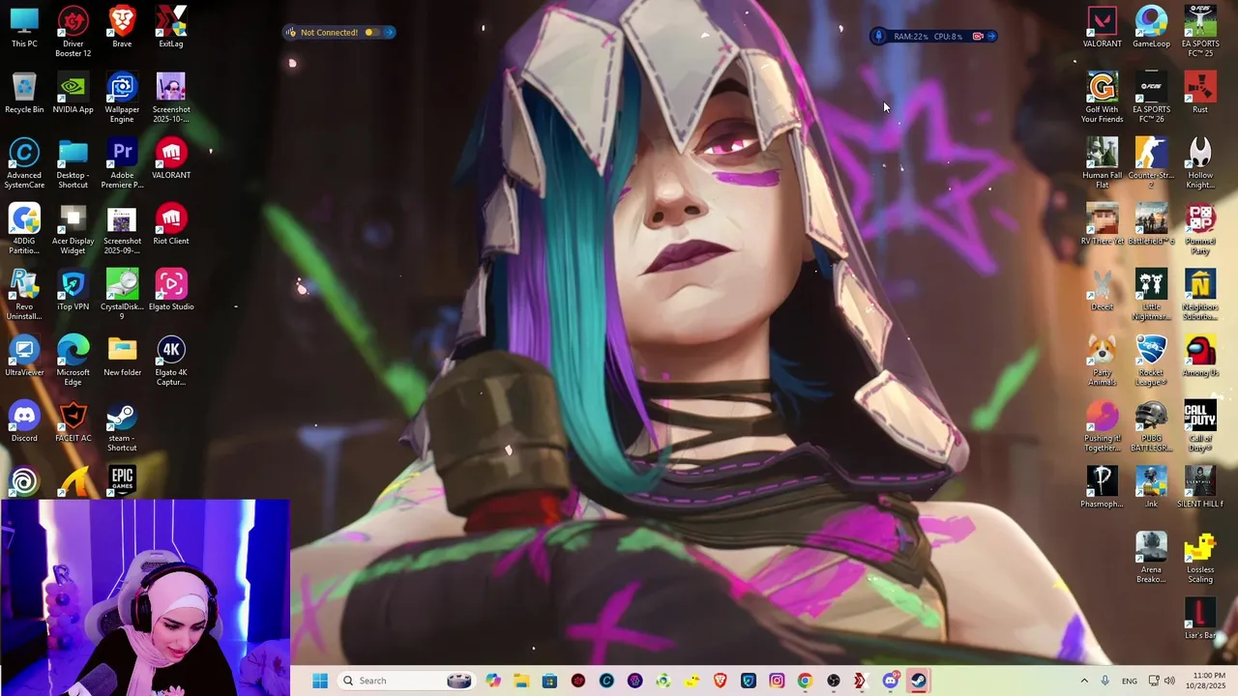The width and height of the screenshot is (1238, 696).
Task: Open Hollow Knight shortcut
Action: coord(1200,162)
